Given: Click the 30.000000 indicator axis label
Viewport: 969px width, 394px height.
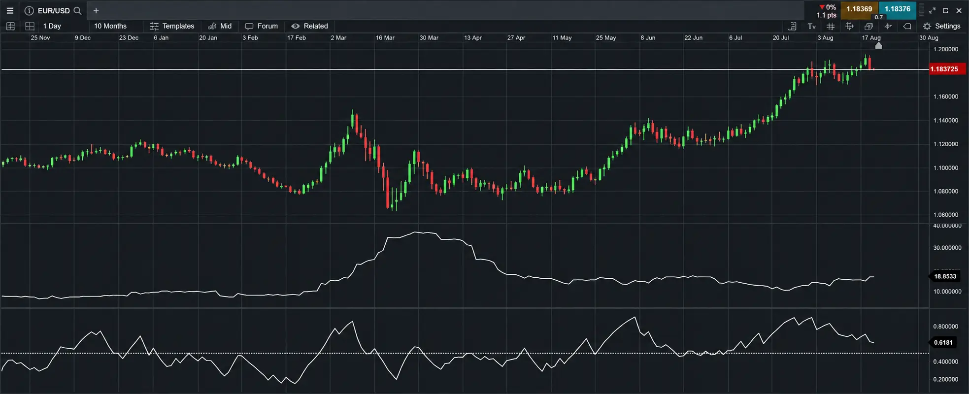Looking at the screenshot, I should click(947, 248).
